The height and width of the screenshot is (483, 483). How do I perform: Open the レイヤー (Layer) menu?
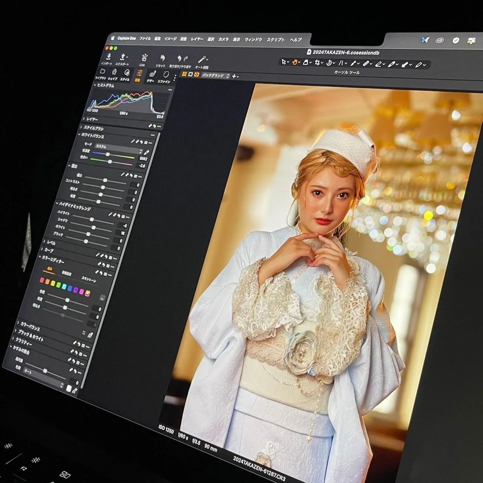point(197,39)
